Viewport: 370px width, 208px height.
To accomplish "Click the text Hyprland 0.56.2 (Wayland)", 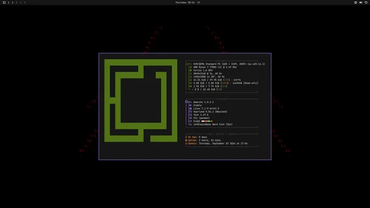I will pyautogui.click(x=210, y=112).
